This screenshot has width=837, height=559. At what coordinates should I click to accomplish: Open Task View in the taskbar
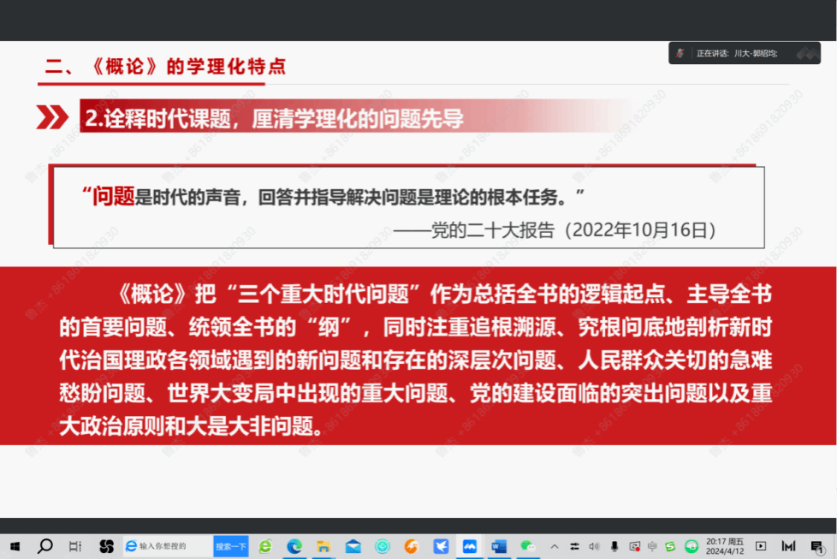pyautogui.click(x=75, y=546)
